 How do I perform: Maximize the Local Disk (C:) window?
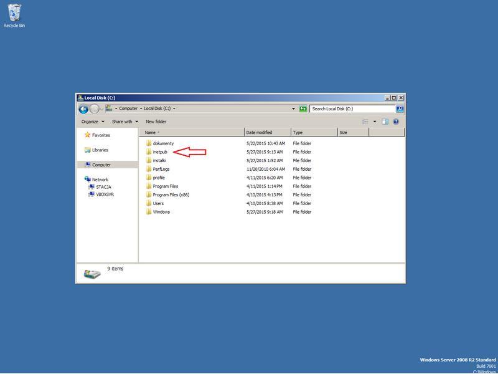(394, 98)
